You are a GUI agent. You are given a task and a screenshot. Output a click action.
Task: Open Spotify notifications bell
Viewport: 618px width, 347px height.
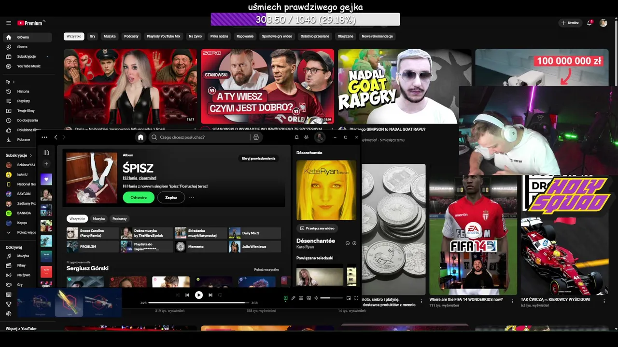pyautogui.click(x=296, y=137)
